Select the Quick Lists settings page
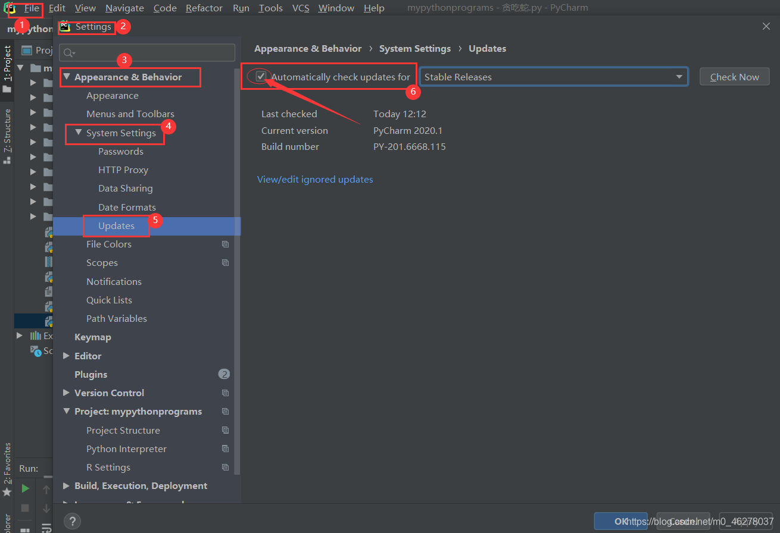The width and height of the screenshot is (780, 533). click(109, 300)
